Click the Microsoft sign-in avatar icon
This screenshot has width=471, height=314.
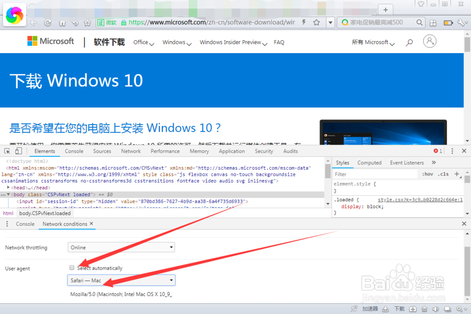430,41
